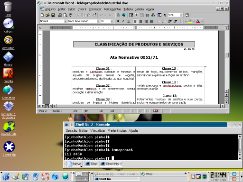Open the Inserir menu in Word

pos(82,9)
